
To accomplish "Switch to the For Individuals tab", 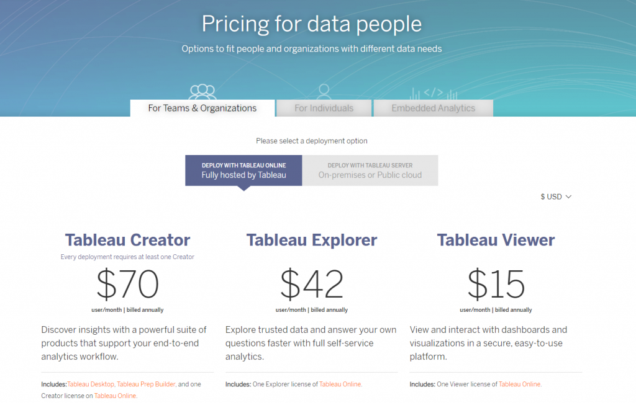I will [x=324, y=108].
